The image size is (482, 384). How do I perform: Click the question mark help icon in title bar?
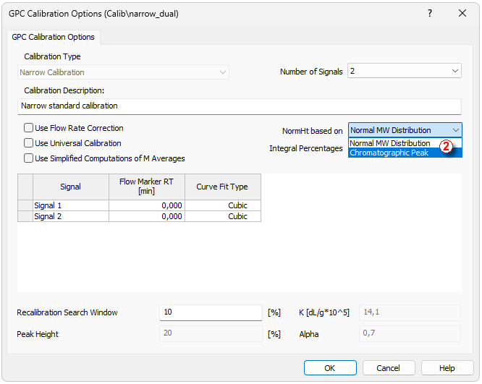tap(430, 13)
